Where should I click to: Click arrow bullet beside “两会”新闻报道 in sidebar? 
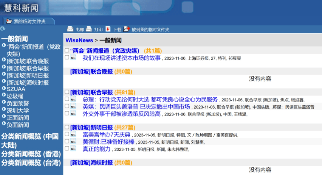(x=4, y=45)
